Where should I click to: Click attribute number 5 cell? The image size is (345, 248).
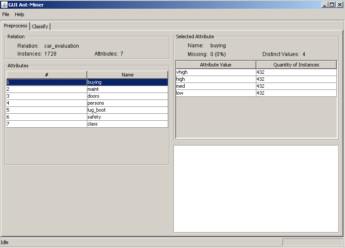46,110
